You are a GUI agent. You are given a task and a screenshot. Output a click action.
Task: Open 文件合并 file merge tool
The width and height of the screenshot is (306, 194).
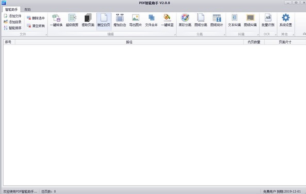151,21
